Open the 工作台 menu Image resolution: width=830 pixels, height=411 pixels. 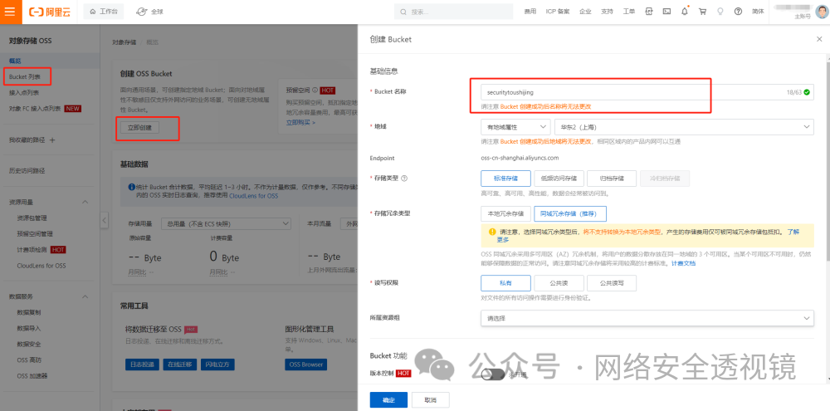pos(103,12)
